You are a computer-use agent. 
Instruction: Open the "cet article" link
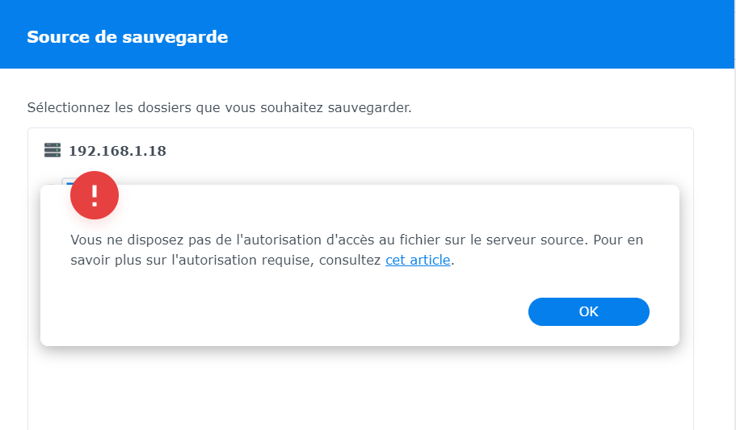click(x=418, y=261)
